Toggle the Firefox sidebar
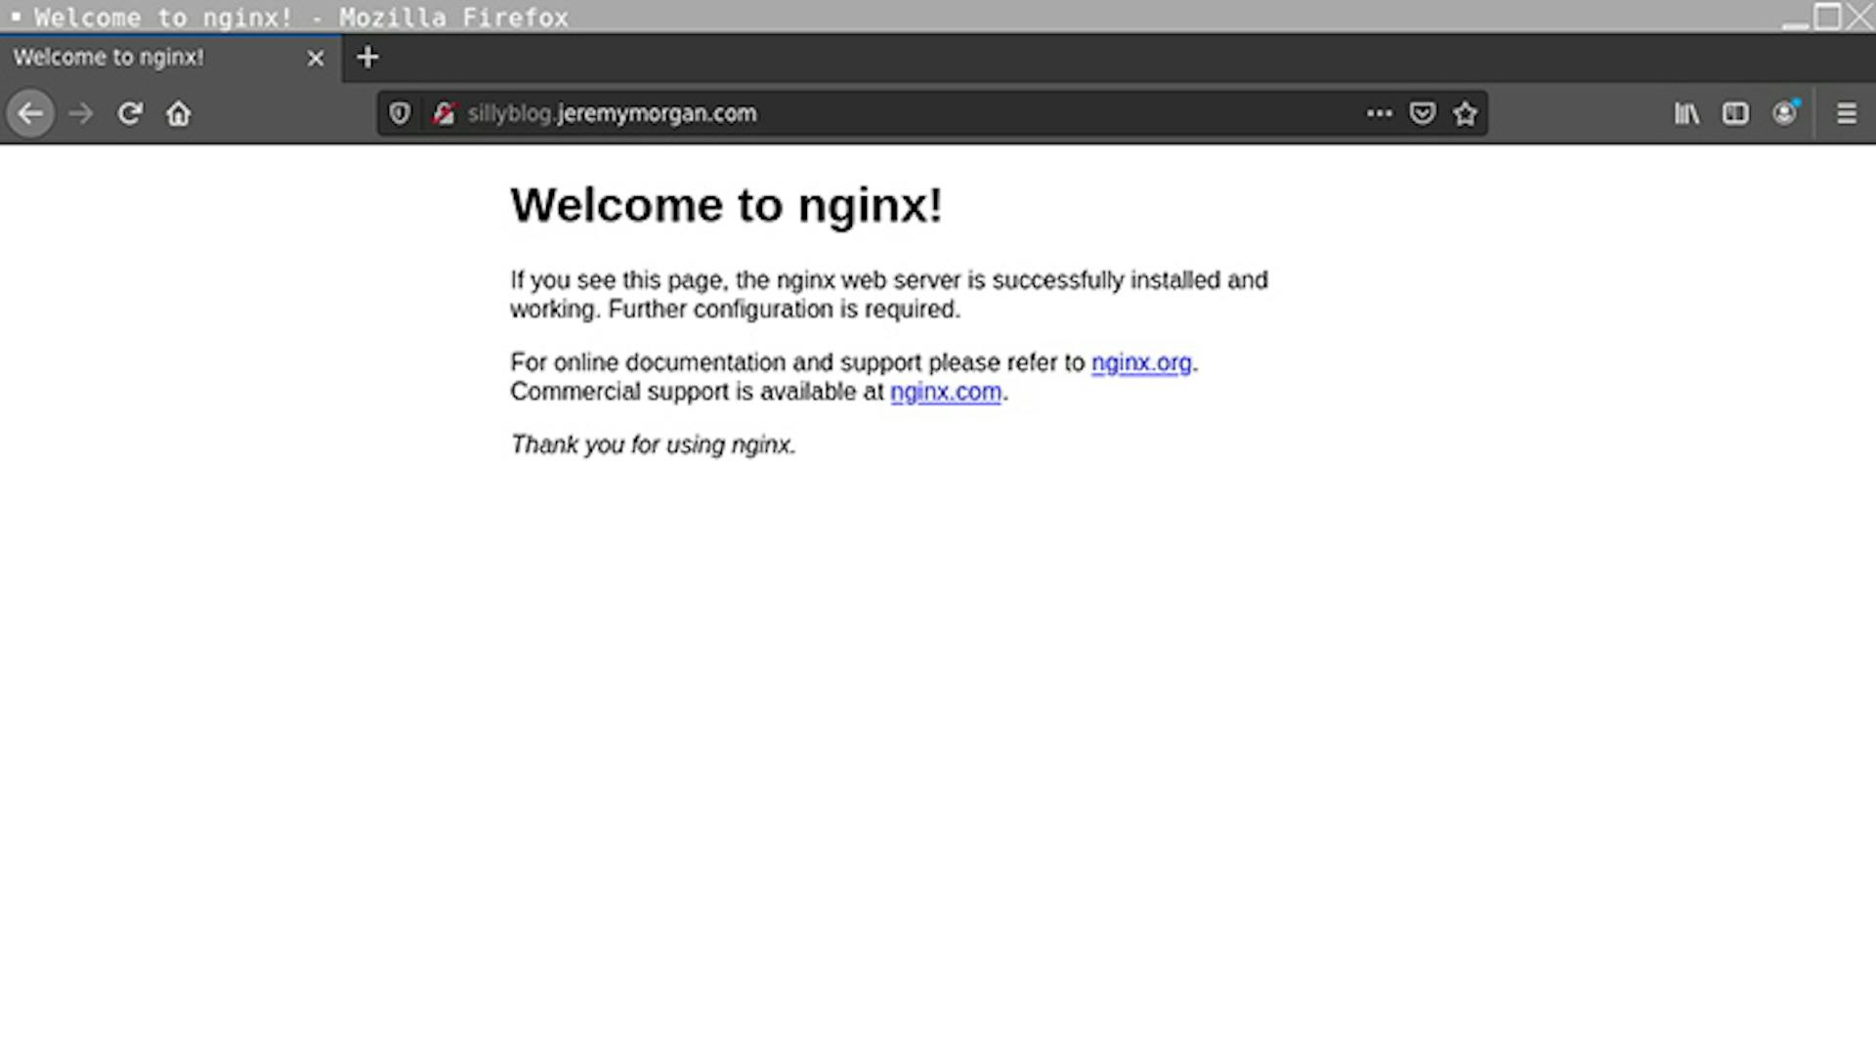This screenshot has width=1876, height=1048. 1736,113
